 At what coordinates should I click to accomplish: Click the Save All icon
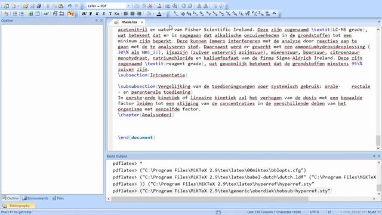pyautogui.click(x=39, y=6)
